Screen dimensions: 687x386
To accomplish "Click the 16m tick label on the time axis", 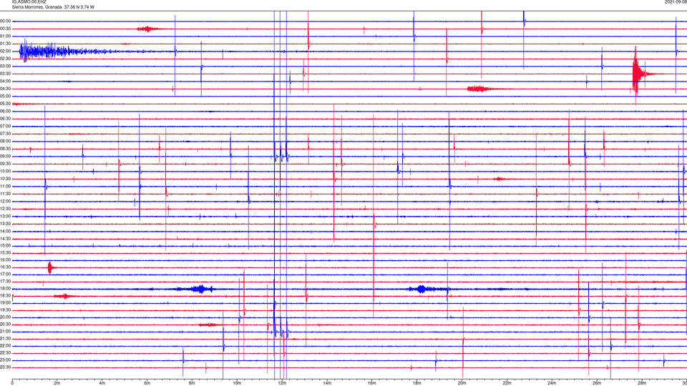I will click(372, 383).
